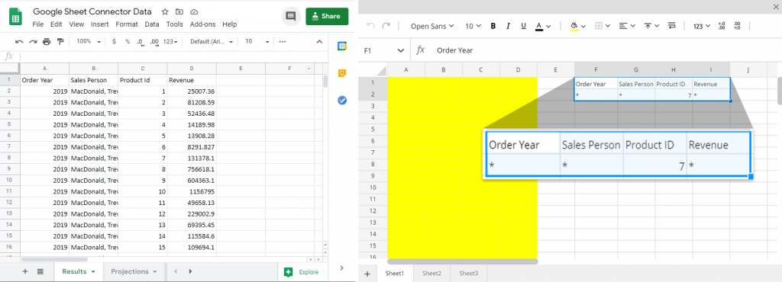Open the Open Sans font dropdown

coord(432,27)
